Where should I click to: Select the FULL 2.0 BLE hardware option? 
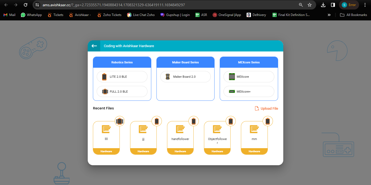click(x=122, y=92)
